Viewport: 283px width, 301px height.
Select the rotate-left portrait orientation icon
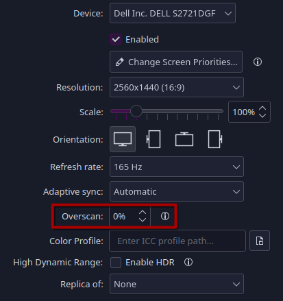pyautogui.click(x=153, y=139)
